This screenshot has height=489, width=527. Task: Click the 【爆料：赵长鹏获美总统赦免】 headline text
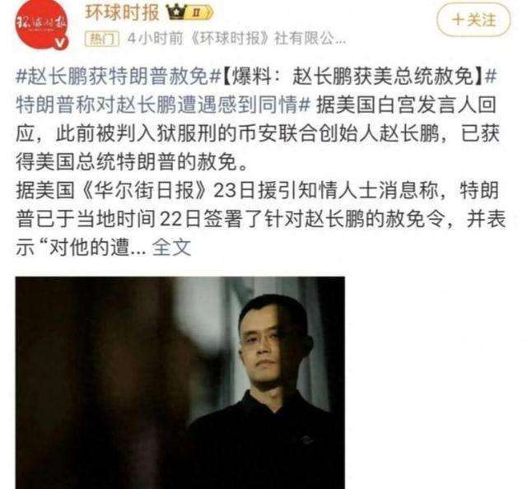(x=353, y=77)
